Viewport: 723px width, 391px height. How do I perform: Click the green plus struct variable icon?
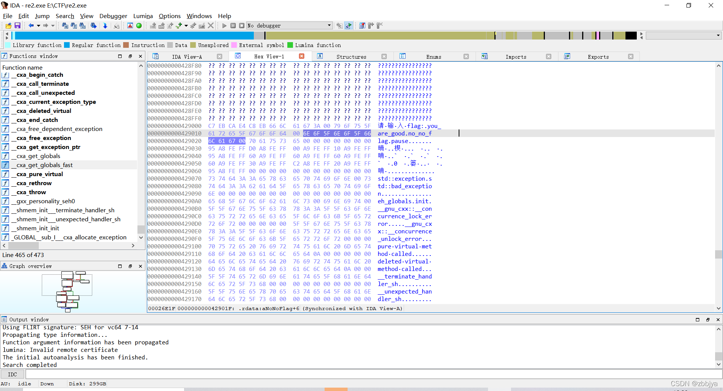pos(179,26)
